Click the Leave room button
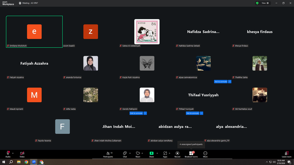 (x=287, y=154)
